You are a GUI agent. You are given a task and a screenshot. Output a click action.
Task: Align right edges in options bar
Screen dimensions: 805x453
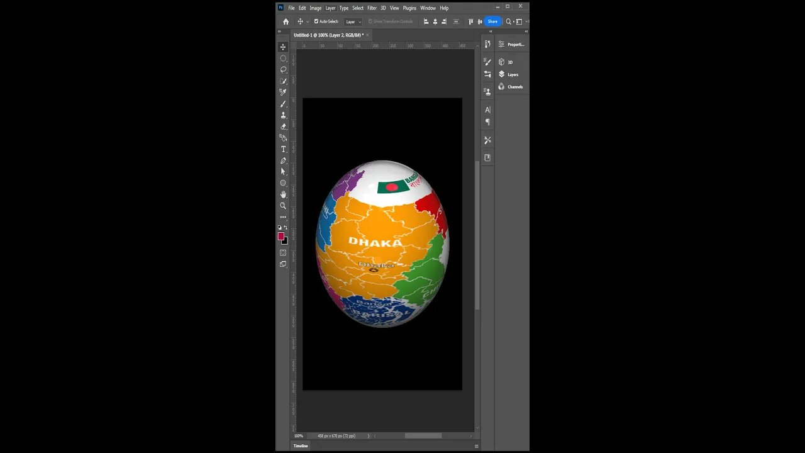coord(445,21)
